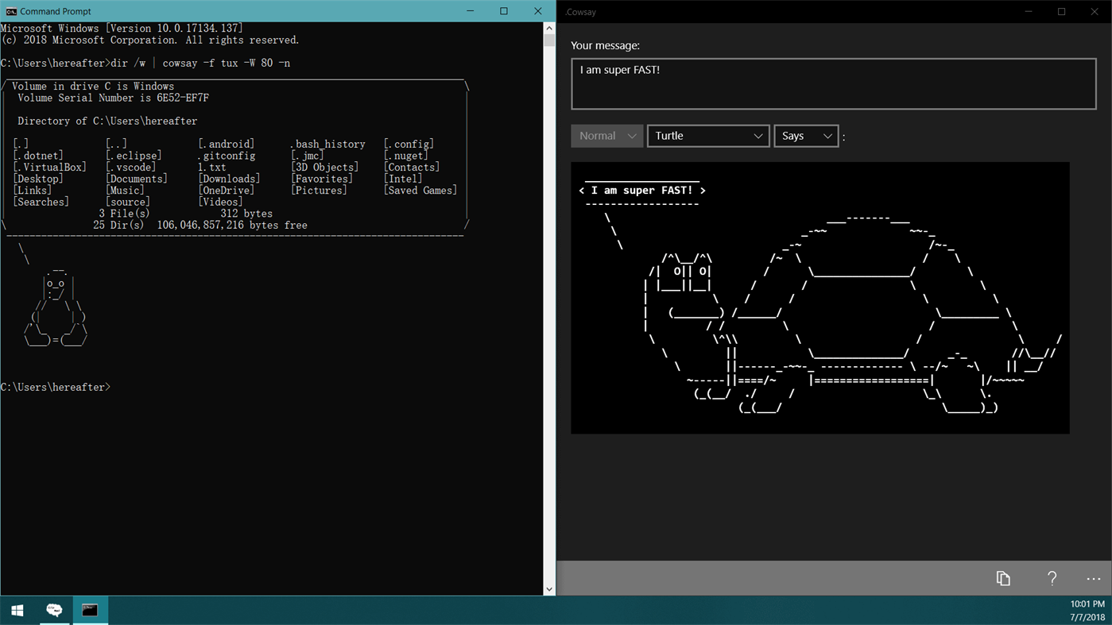
Task: Click the [Desktop] directory entry
Action: (38, 179)
